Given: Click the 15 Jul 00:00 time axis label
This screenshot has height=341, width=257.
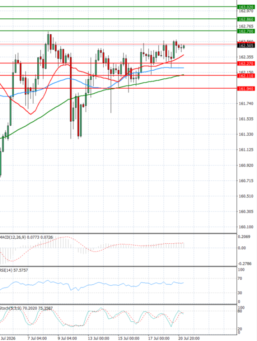Looking at the screenshot, I should click(x=128, y=338).
